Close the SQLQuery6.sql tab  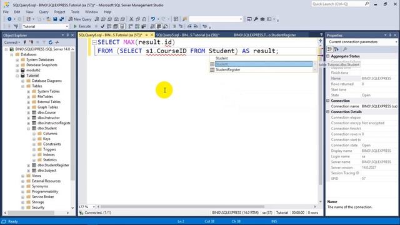[152, 35]
